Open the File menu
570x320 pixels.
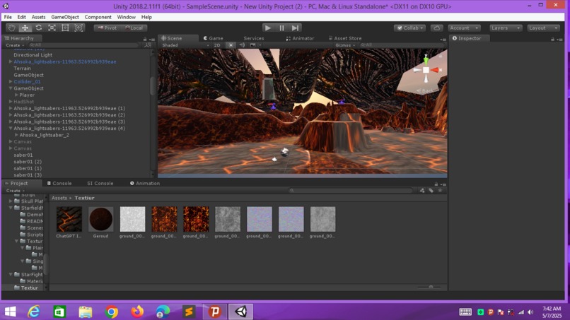(8, 17)
